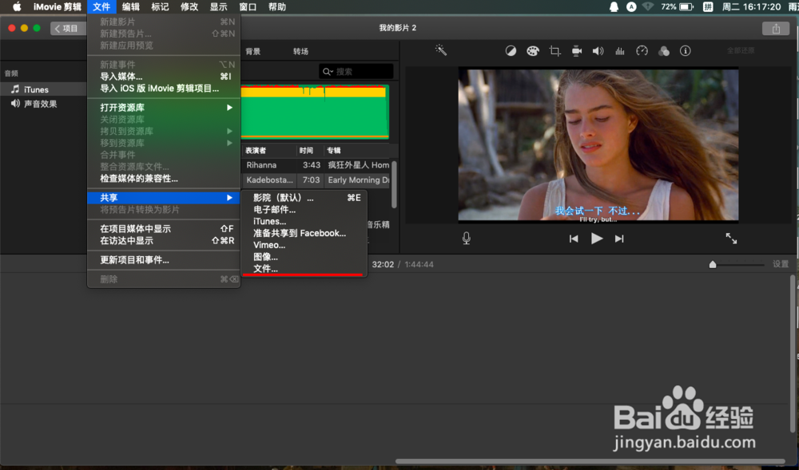Export as 文件...
Screen dimensions: 799x470
304,269
